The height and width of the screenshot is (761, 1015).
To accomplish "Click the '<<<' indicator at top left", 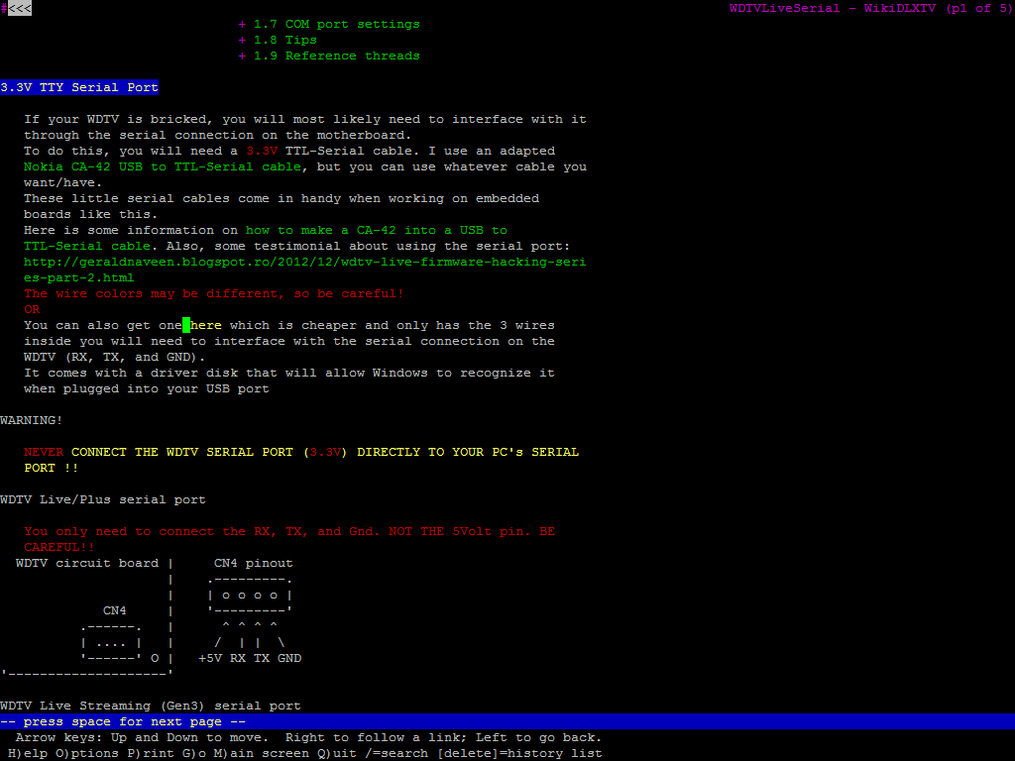I will coord(20,8).
